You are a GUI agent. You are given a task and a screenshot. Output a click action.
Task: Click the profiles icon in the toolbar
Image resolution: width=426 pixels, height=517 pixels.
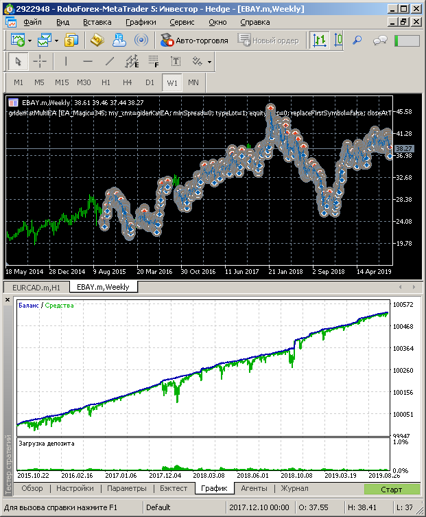coord(45,41)
